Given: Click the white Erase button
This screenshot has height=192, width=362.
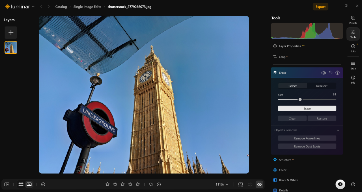Looking at the screenshot, I should tap(307, 108).
